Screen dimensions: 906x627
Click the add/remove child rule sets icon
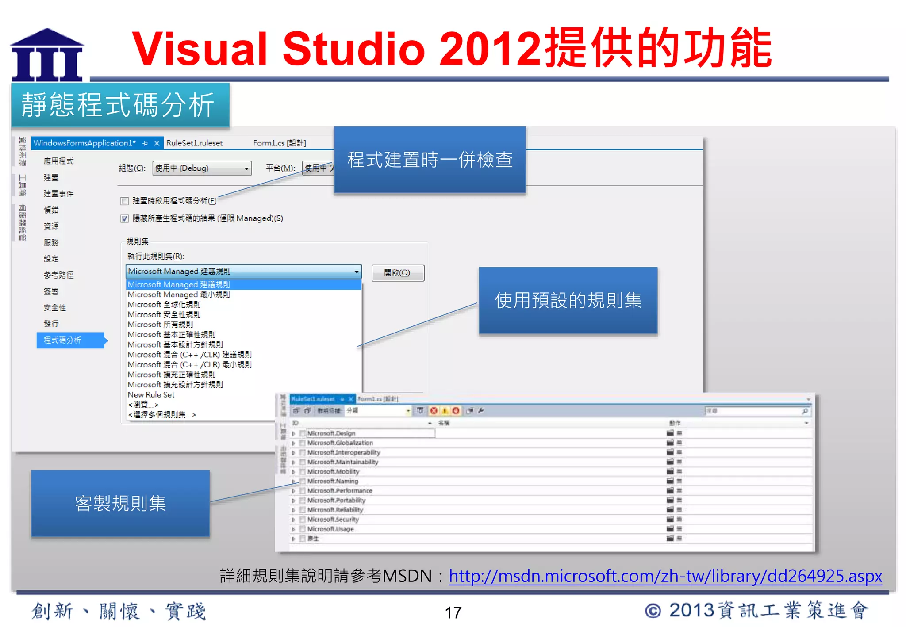pyautogui.click(x=470, y=411)
